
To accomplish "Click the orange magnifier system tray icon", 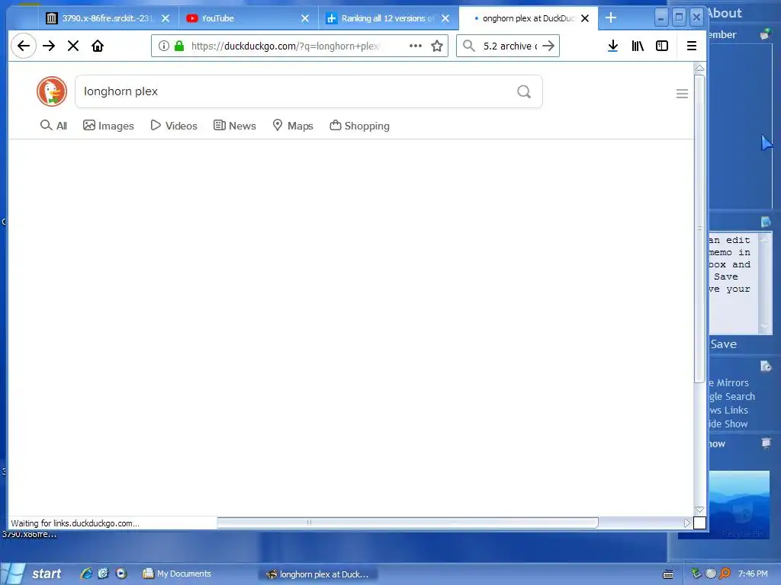I will [x=725, y=574].
